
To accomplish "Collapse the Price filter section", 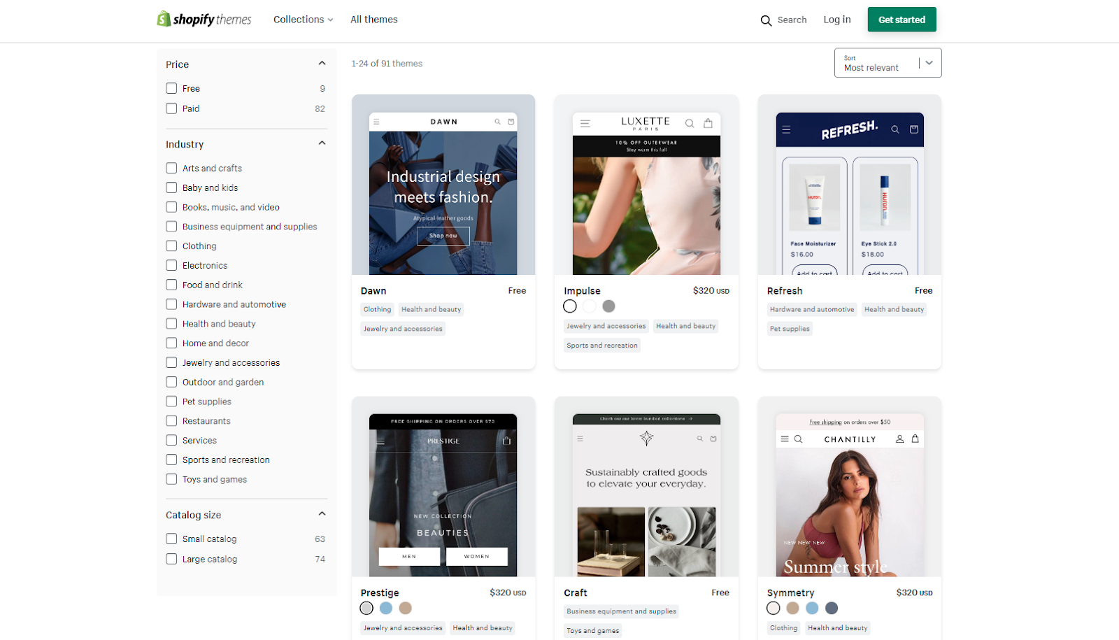I will (322, 62).
